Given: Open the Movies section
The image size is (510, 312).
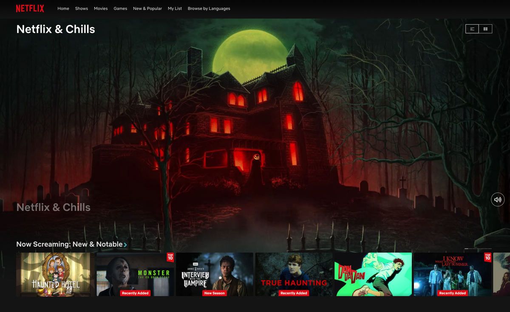Looking at the screenshot, I should (101, 8).
